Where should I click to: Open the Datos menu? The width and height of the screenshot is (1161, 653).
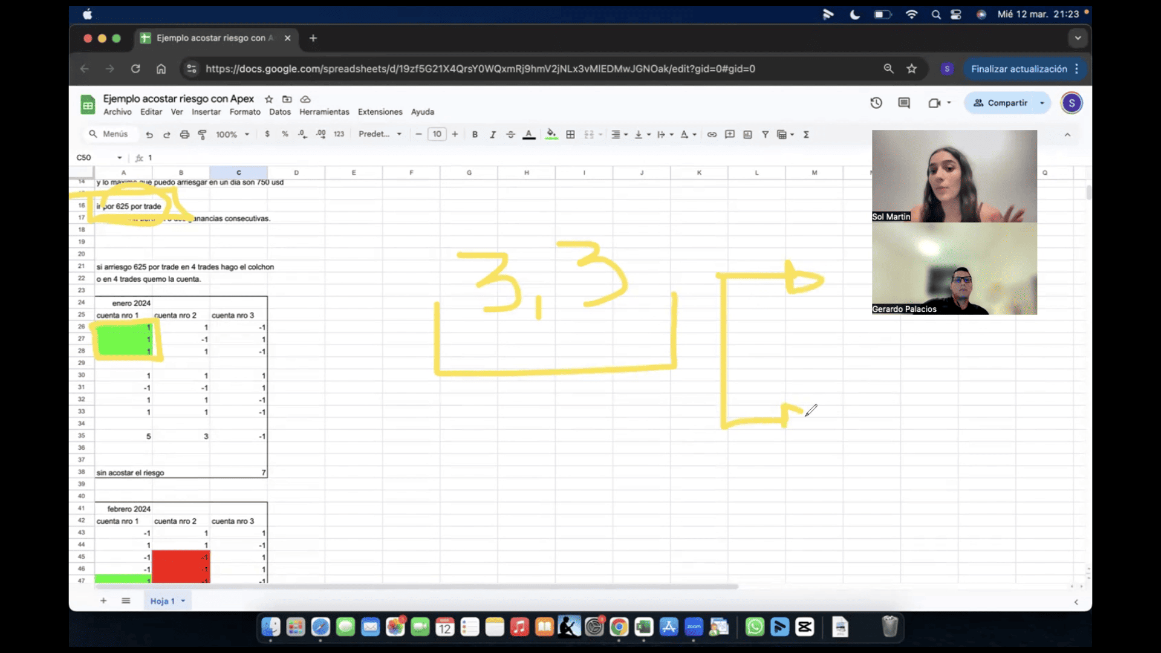point(280,112)
